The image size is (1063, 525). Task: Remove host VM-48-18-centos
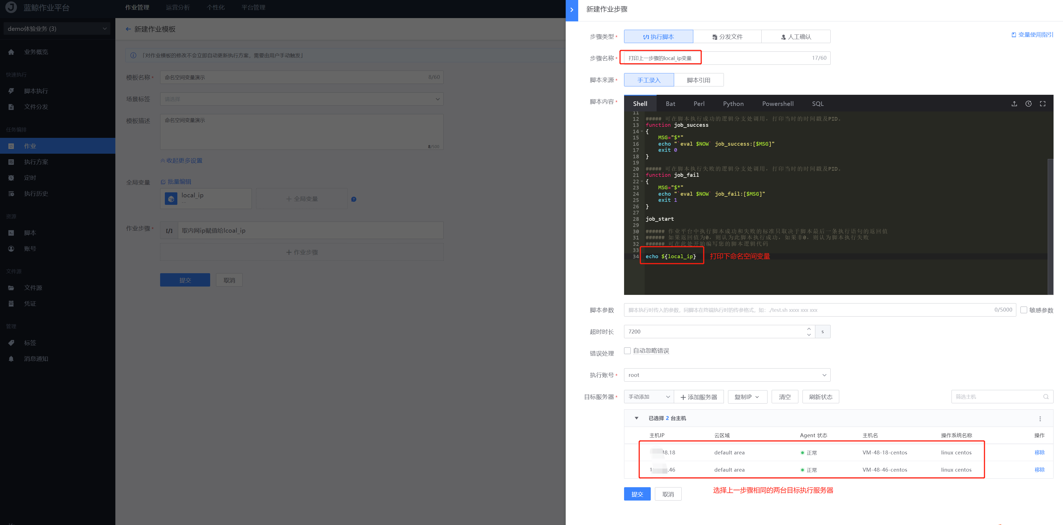point(1039,452)
